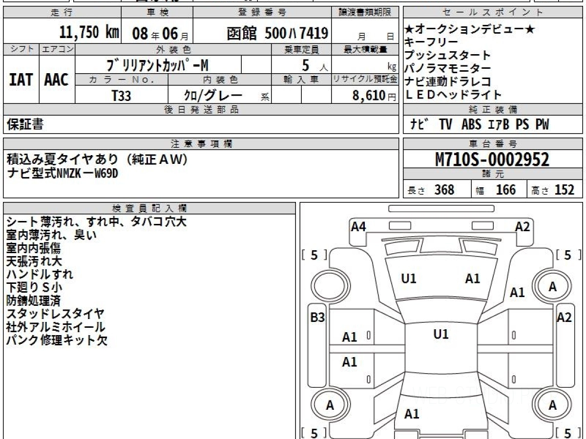Select the U1 mark on the hood

[408, 279]
